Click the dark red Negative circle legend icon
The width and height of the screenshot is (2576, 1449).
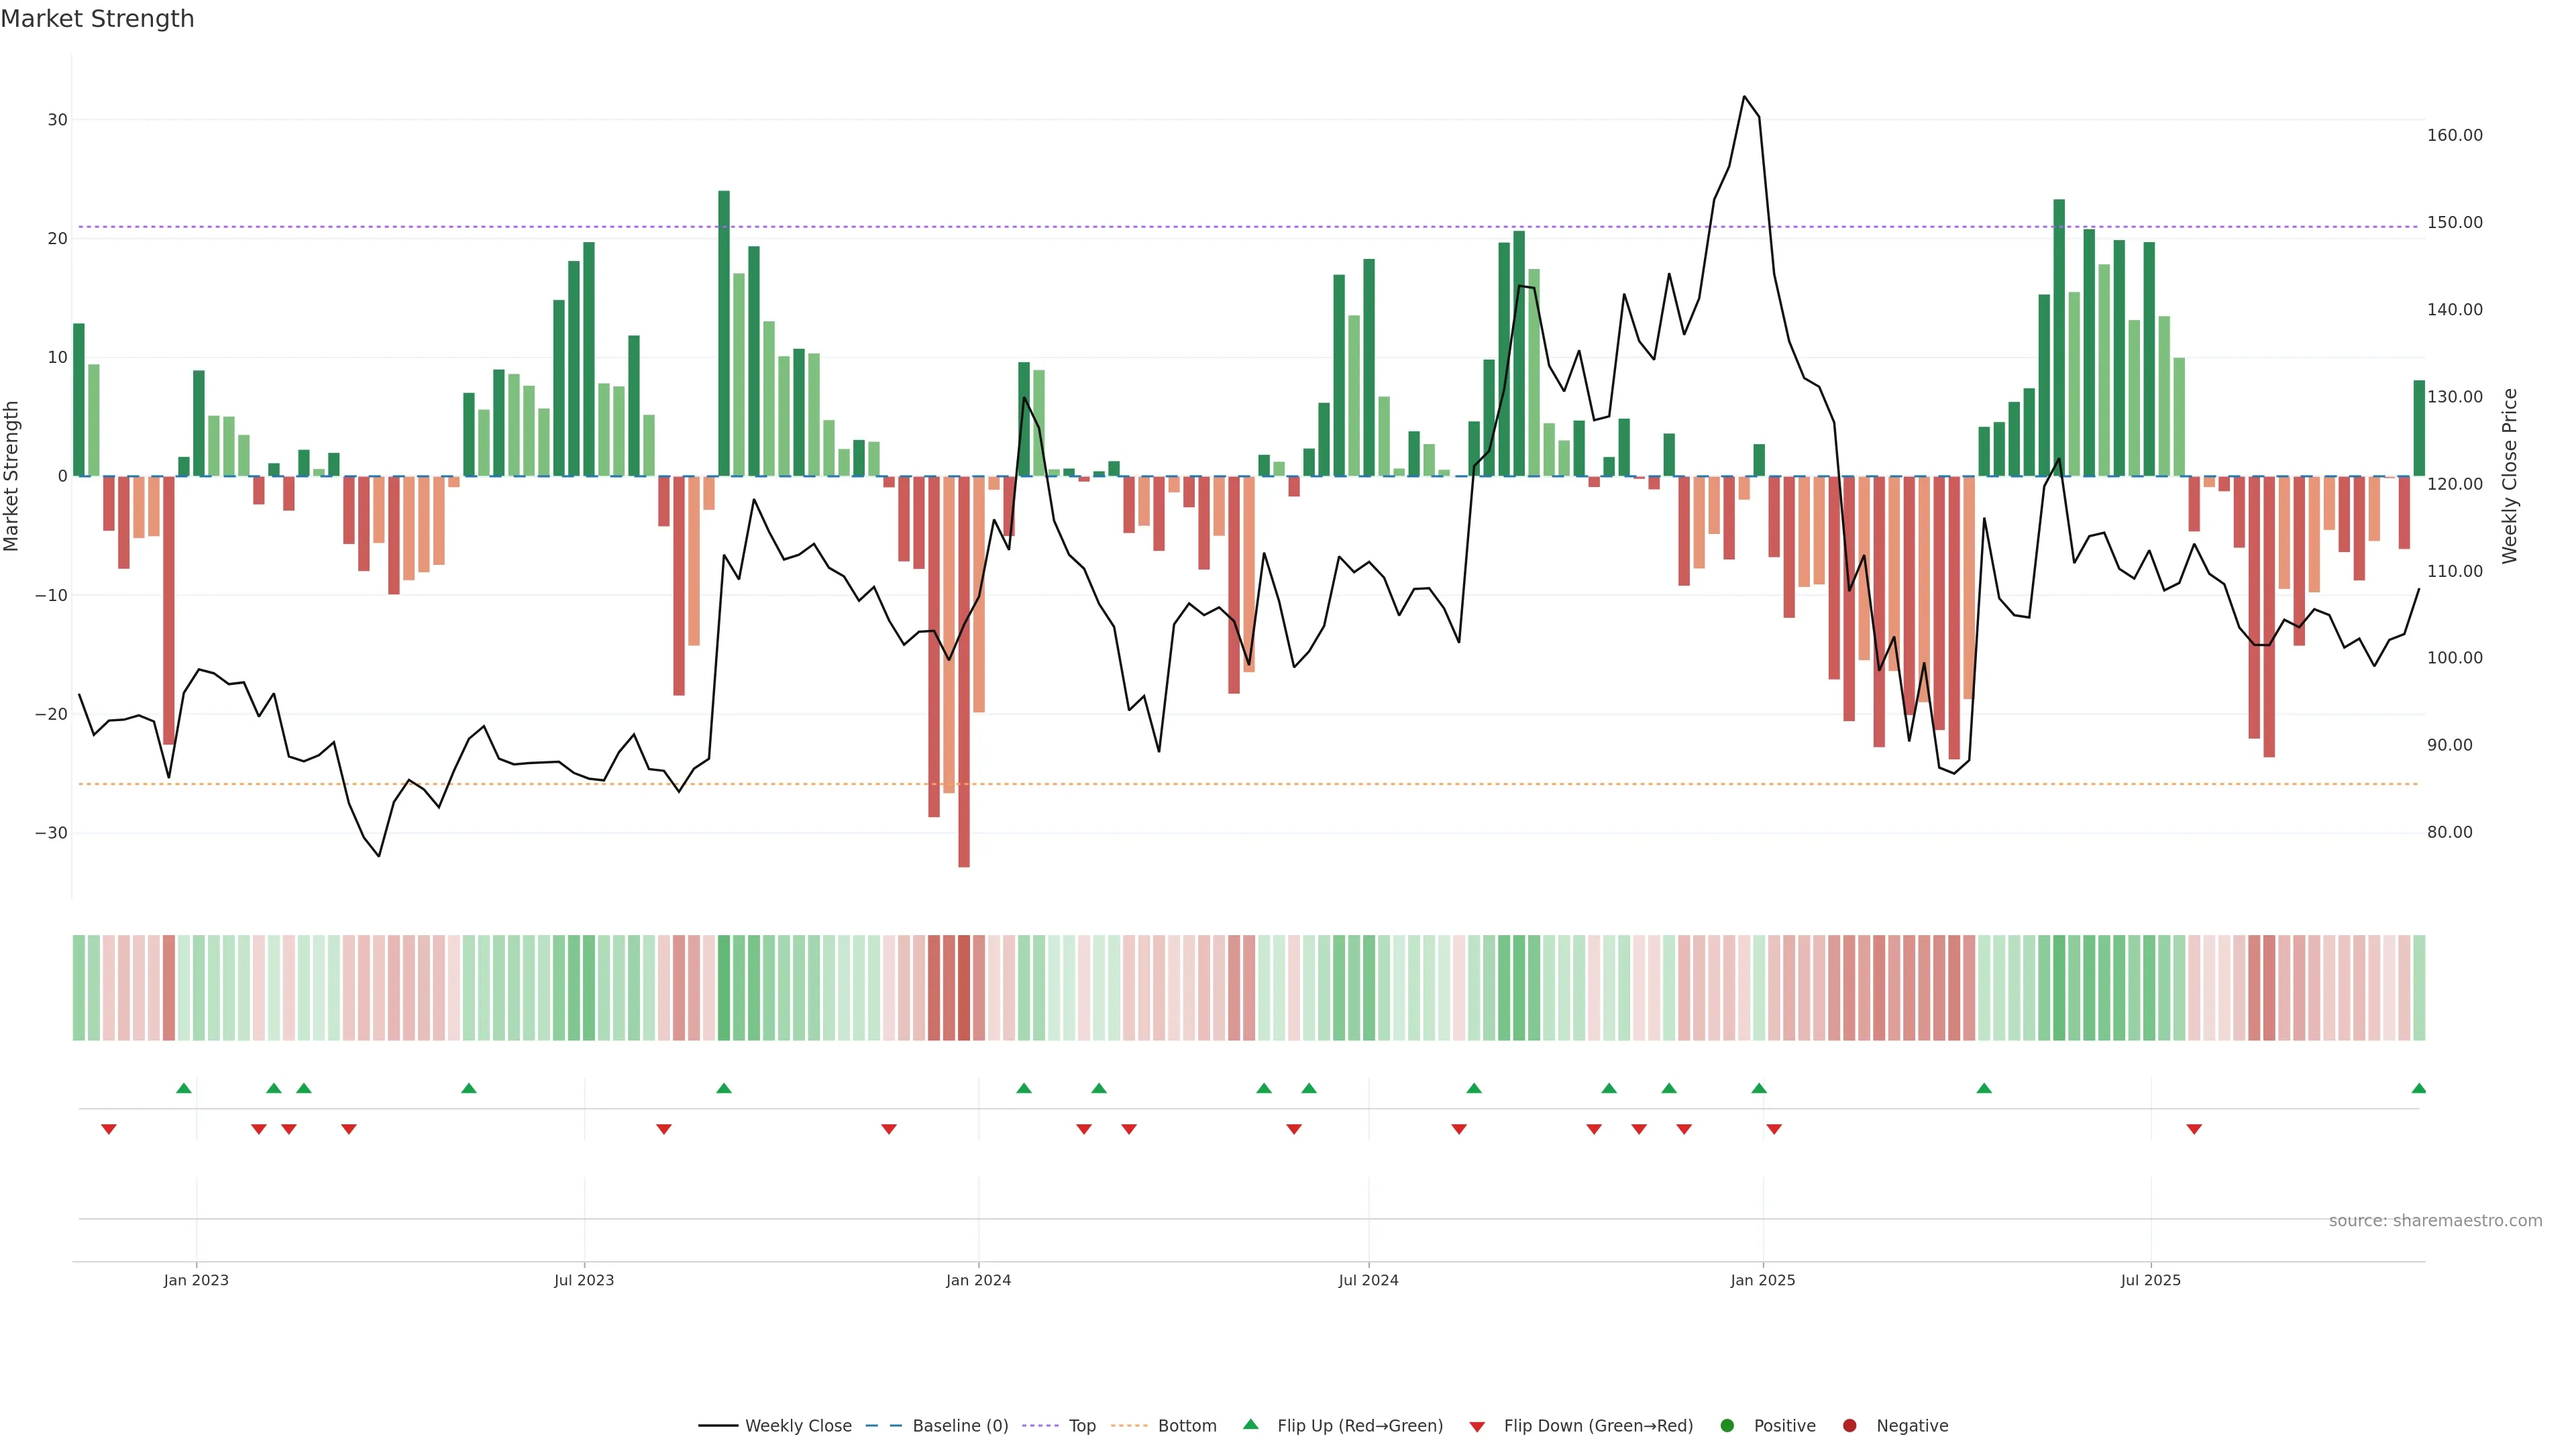[1849, 1425]
